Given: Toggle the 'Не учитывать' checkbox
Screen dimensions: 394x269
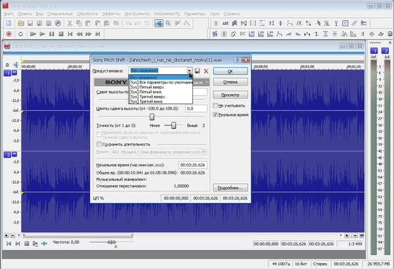Looking at the screenshot, I should (x=215, y=105).
